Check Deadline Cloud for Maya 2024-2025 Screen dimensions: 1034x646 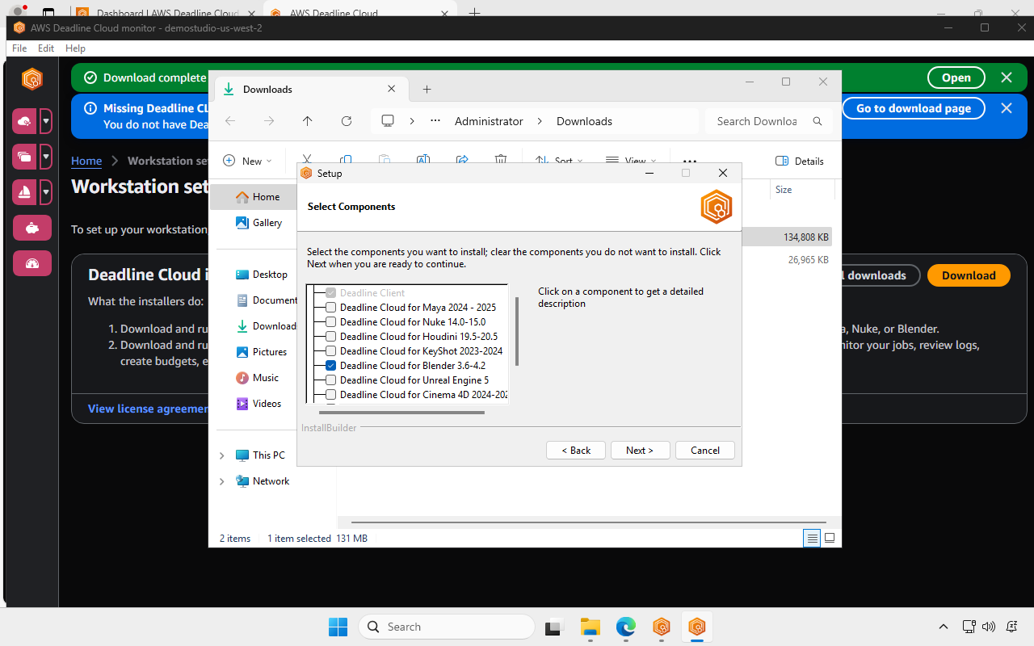(x=330, y=307)
